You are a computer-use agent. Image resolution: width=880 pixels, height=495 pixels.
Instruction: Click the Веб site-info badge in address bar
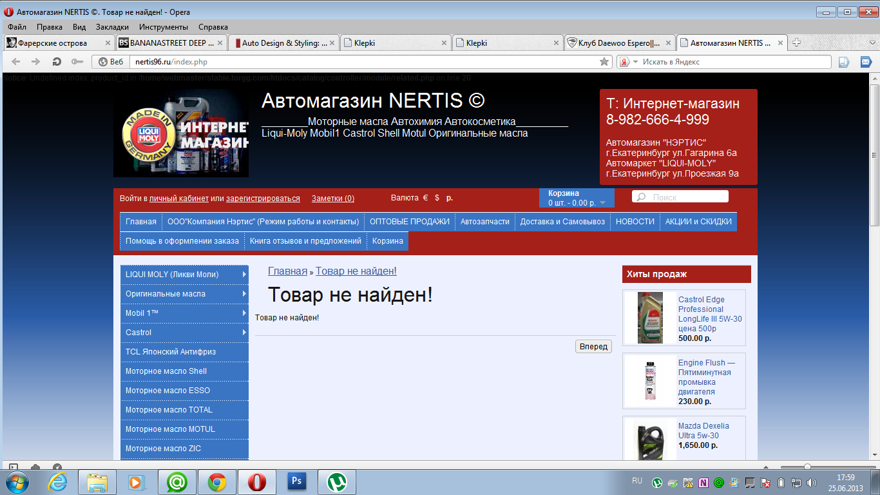pyautogui.click(x=110, y=62)
